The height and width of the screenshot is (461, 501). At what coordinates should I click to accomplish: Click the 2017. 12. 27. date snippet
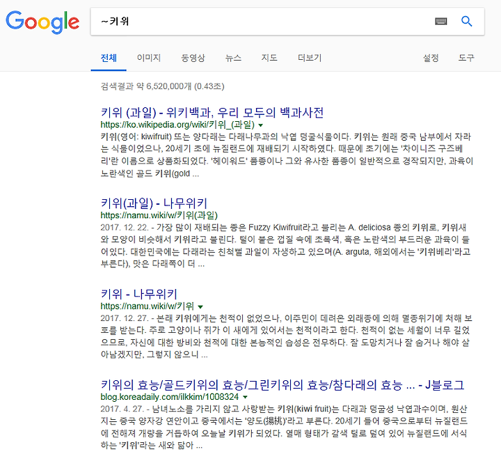125,318
